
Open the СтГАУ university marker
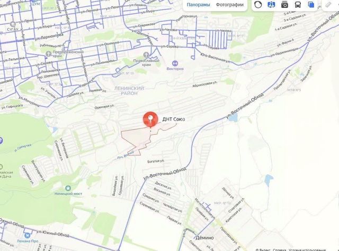click(13, 24)
